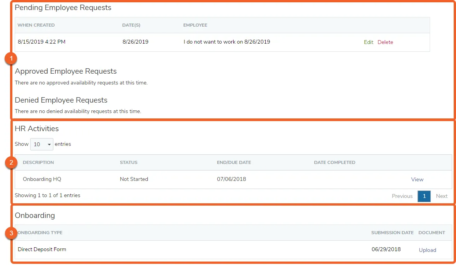Click the ONBOARDING TYPE column header

(x=40, y=233)
